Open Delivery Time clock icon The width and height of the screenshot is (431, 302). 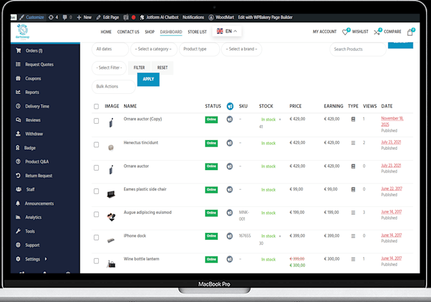[x=18, y=106]
